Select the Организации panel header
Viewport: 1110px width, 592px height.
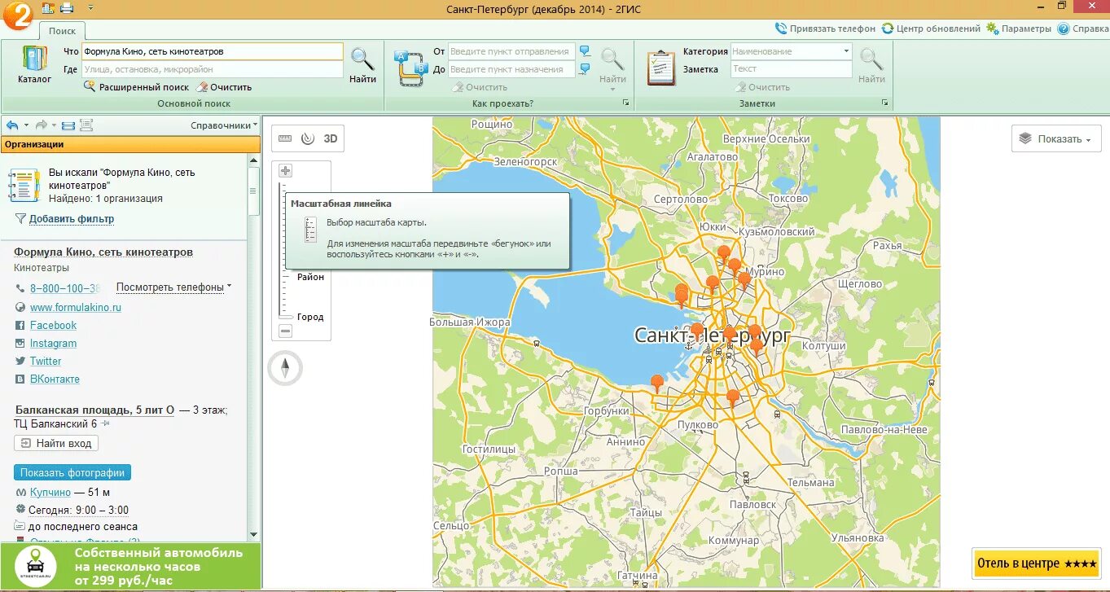click(x=130, y=144)
